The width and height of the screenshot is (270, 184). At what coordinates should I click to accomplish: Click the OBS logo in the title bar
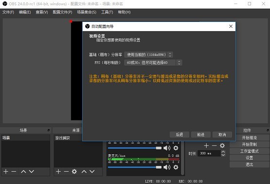tap(5, 3)
